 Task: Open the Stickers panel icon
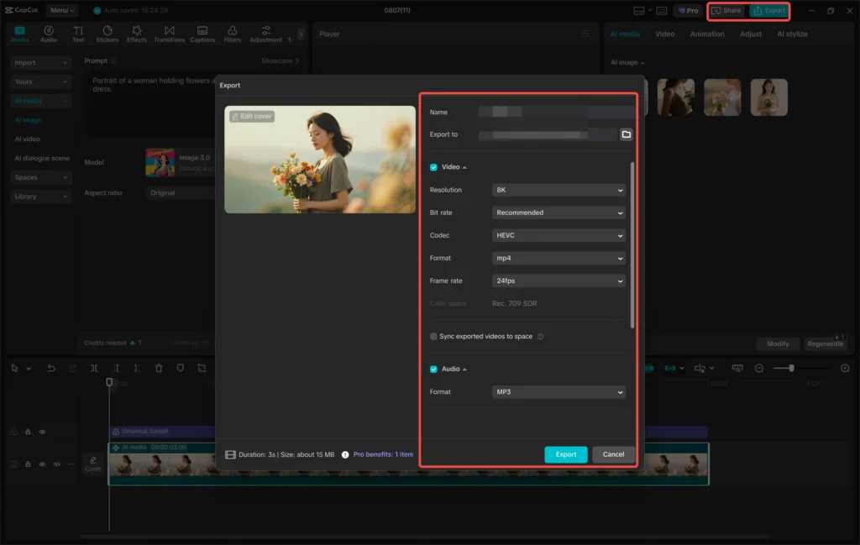[107, 34]
